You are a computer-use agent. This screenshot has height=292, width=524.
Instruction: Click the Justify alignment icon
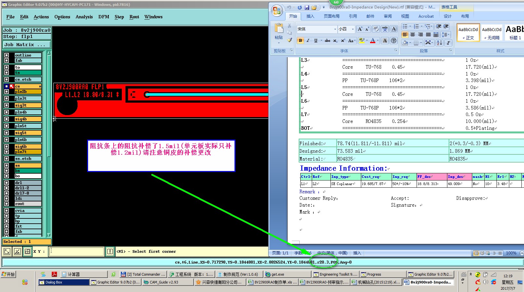428,35
